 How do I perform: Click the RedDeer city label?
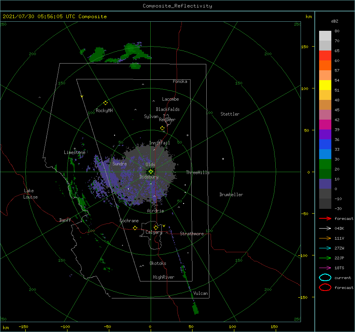(167, 120)
